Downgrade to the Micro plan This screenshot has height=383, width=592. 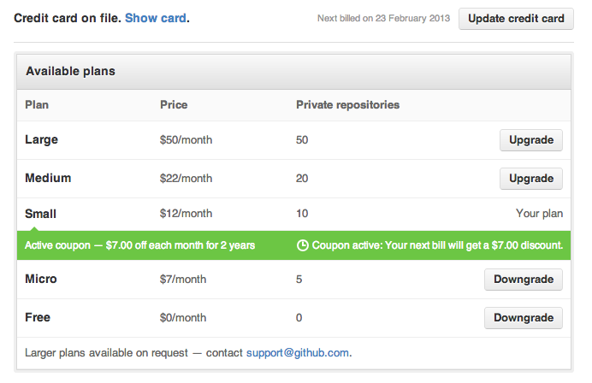click(523, 280)
